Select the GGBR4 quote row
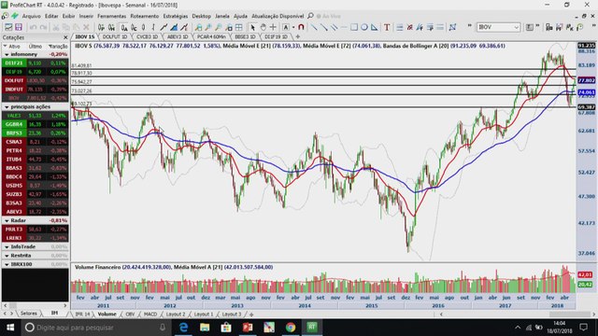Screen dimensions: 598x336 [36, 124]
